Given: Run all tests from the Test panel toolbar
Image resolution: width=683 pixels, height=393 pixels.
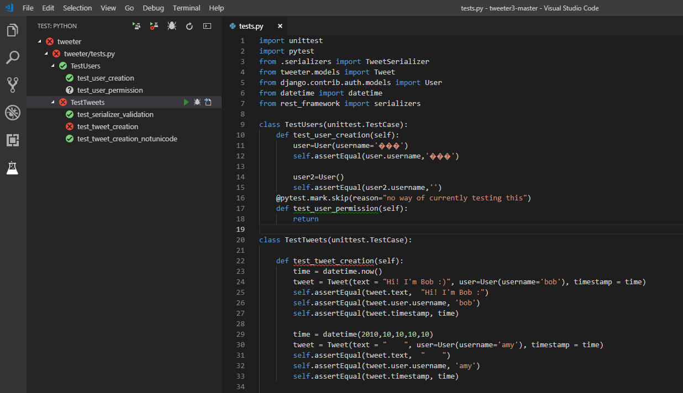Looking at the screenshot, I should (136, 26).
